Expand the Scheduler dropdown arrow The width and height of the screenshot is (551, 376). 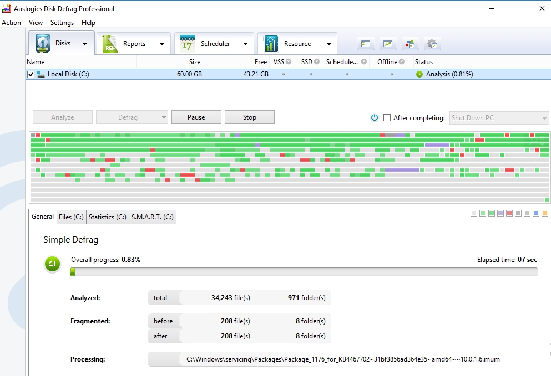pos(245,44)
